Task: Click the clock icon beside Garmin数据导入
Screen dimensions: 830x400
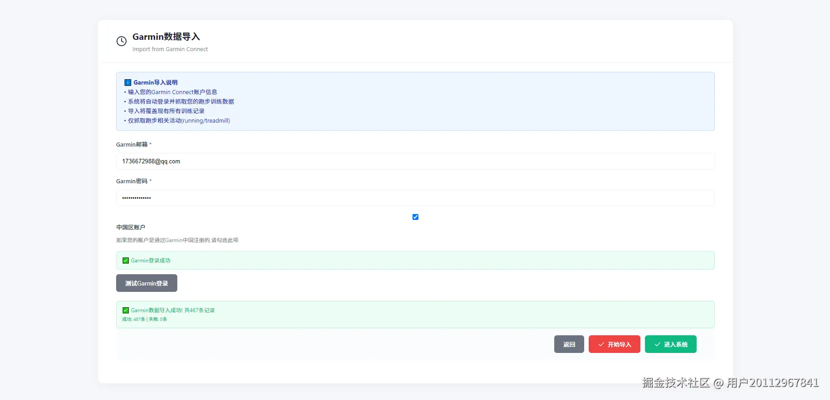Action: point(122,41)
